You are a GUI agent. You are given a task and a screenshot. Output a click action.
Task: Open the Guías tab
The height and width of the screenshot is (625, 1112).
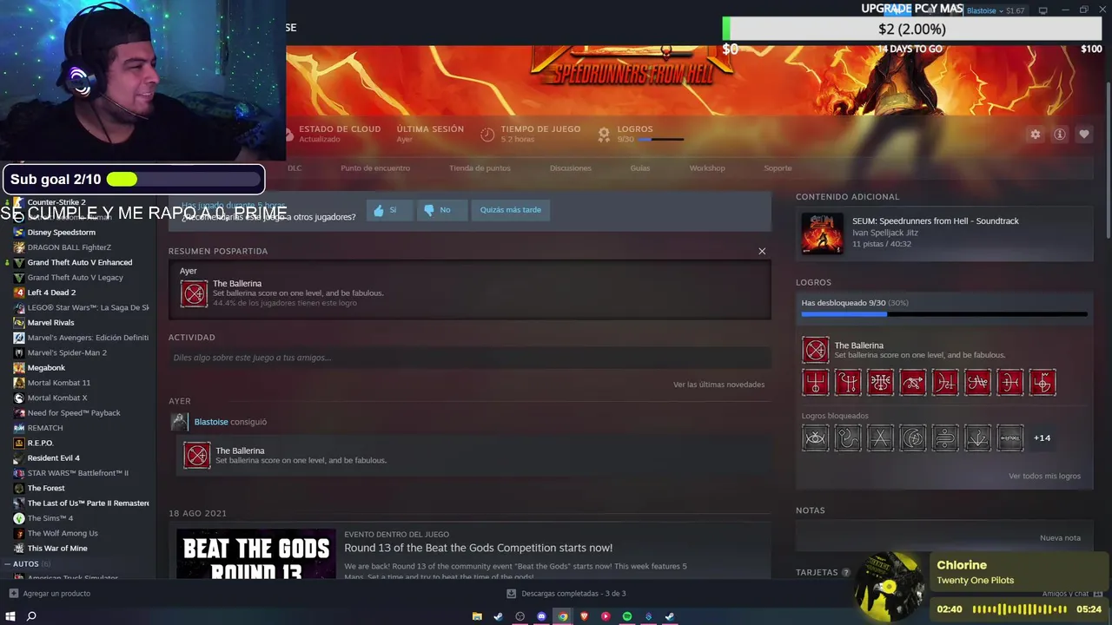[x=640, y=168]
